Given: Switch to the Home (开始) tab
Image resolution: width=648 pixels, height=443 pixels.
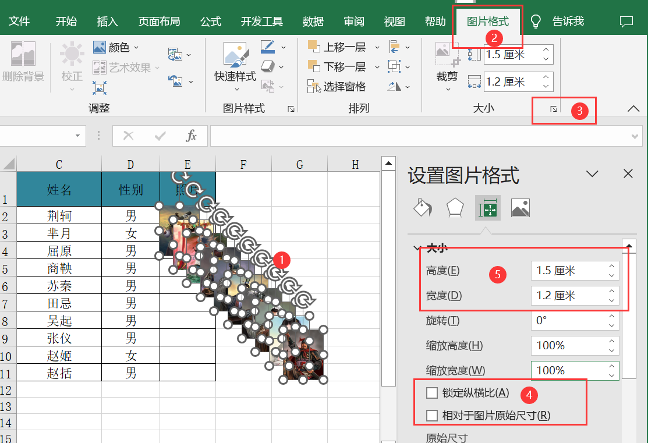Looking at the screenshot, I should coord(66,22).
